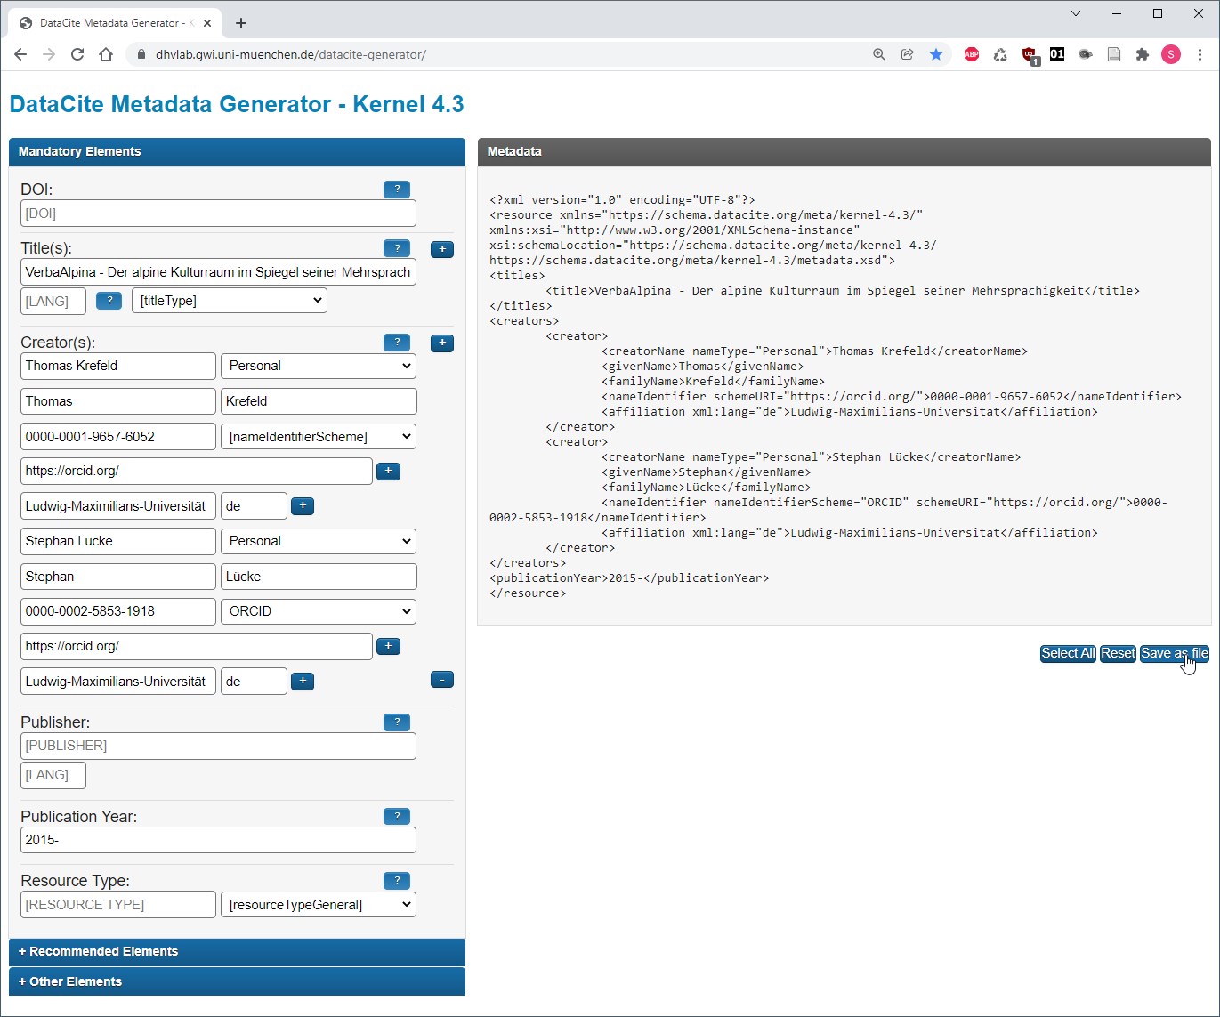Image resolution: width=1220 pixels, height=1017 pixels.
Task: Expand the Recommended Elements section
Action: tap(237, 951)
